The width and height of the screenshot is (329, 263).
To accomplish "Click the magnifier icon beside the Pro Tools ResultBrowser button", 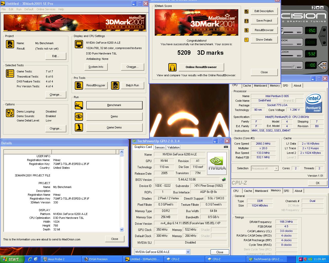I will click(x=79, y=85).
